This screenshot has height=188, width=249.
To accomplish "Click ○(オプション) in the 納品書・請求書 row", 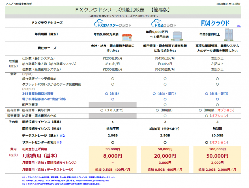I will pyautogui.click(x=217, y=116).
